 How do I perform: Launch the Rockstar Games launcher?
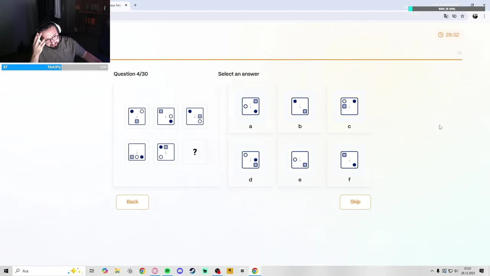230,271
